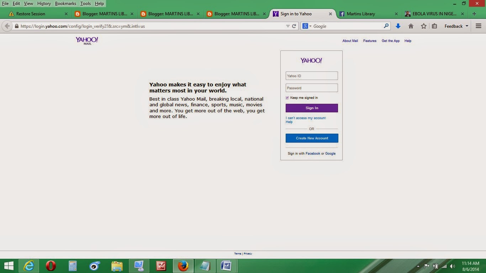Switch to the Martins Library Facebook tab
Screen dimensions: 486x273
click(x=368, y=14)
